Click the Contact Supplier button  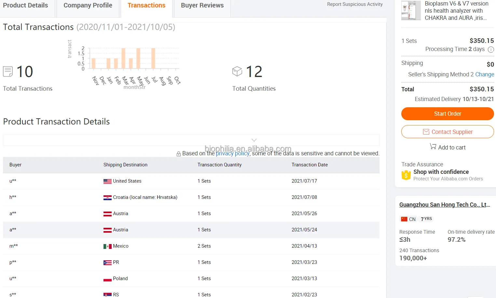[448, 132]
